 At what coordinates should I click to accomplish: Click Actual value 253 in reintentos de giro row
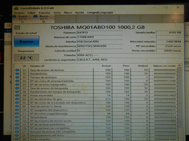pyautogui.click(x=108, y=99)
